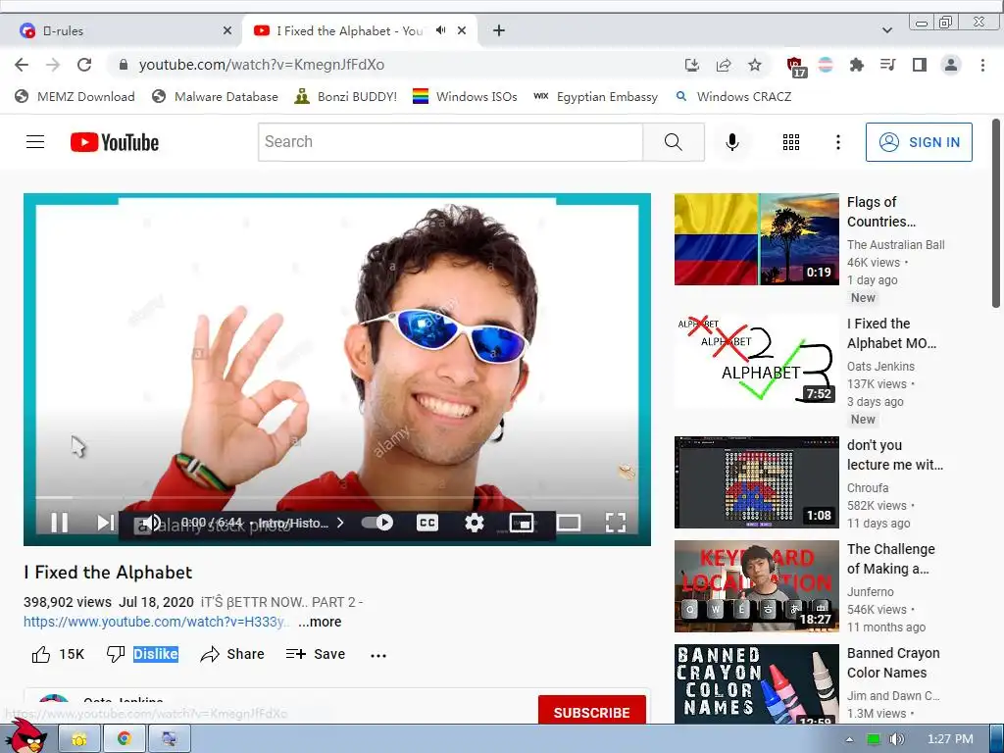Toggle the autoplay switch in player
This screenshot has width=1004, height=753.
point(377,523)
